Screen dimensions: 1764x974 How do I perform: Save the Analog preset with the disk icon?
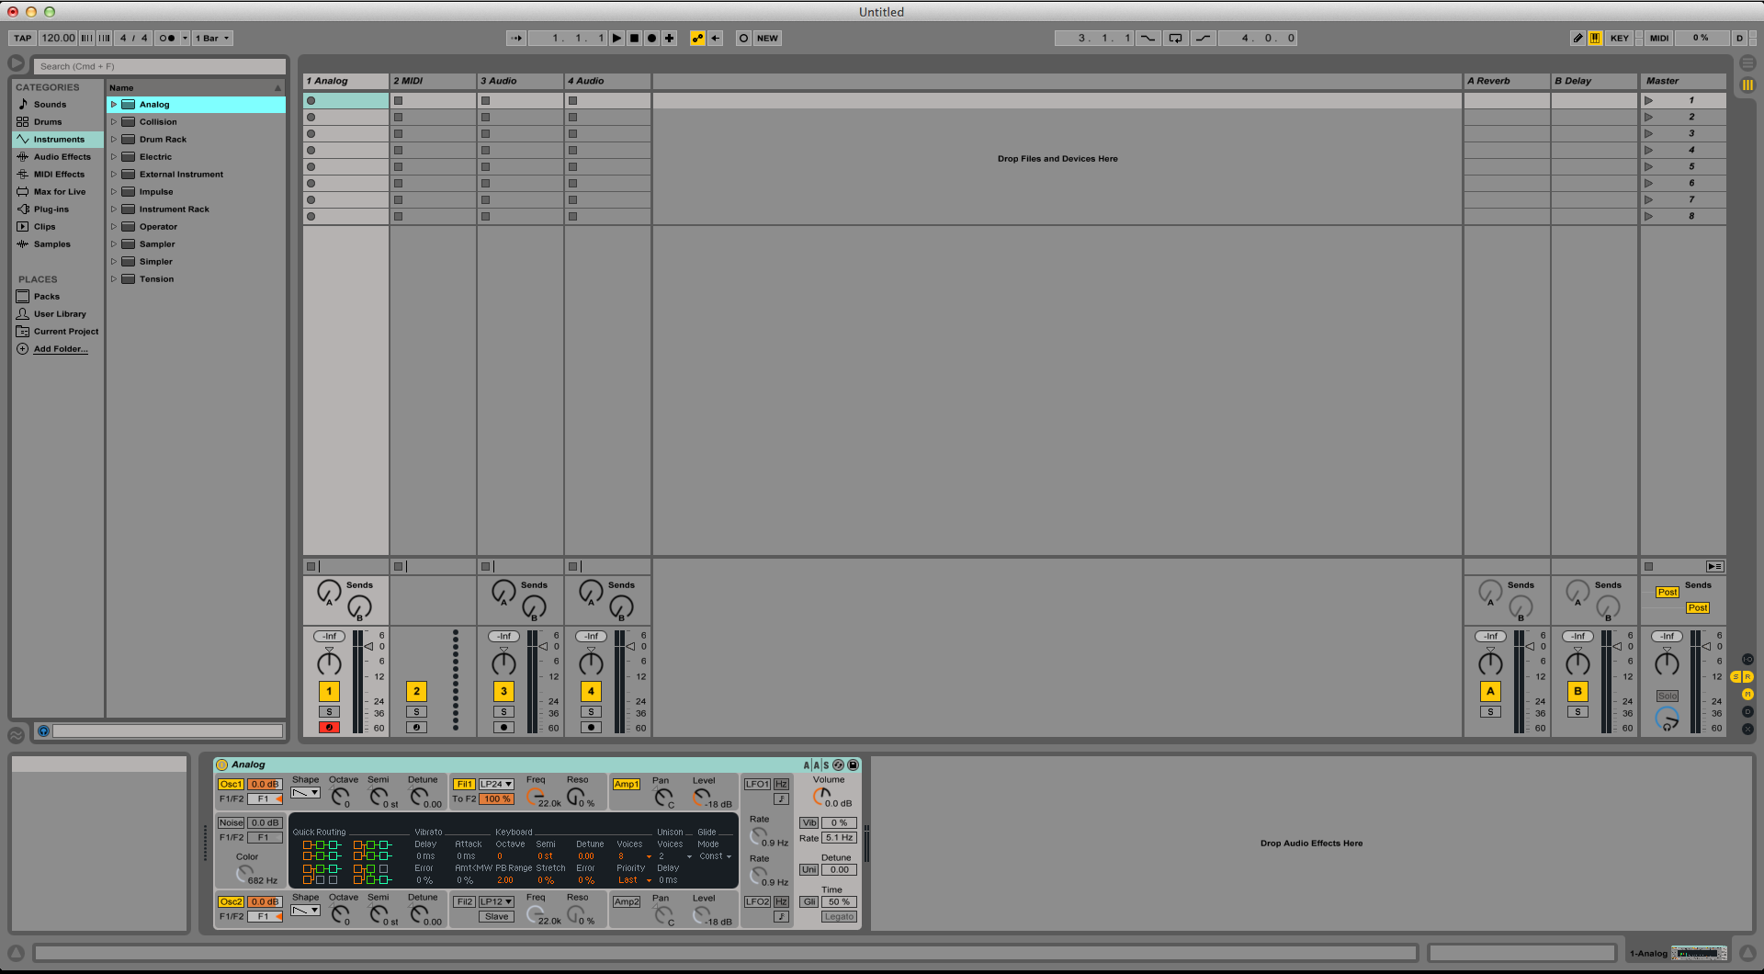pos(853,764)
